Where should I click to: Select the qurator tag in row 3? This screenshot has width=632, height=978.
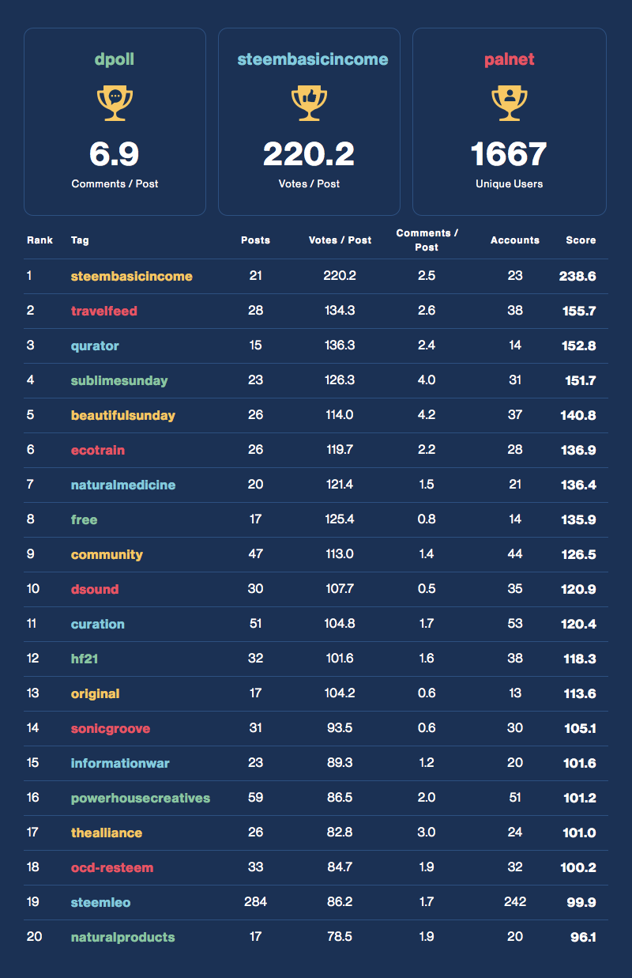coord(95,346)
